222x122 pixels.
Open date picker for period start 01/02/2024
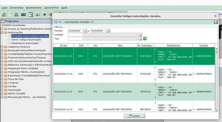(x=85, y=31)
